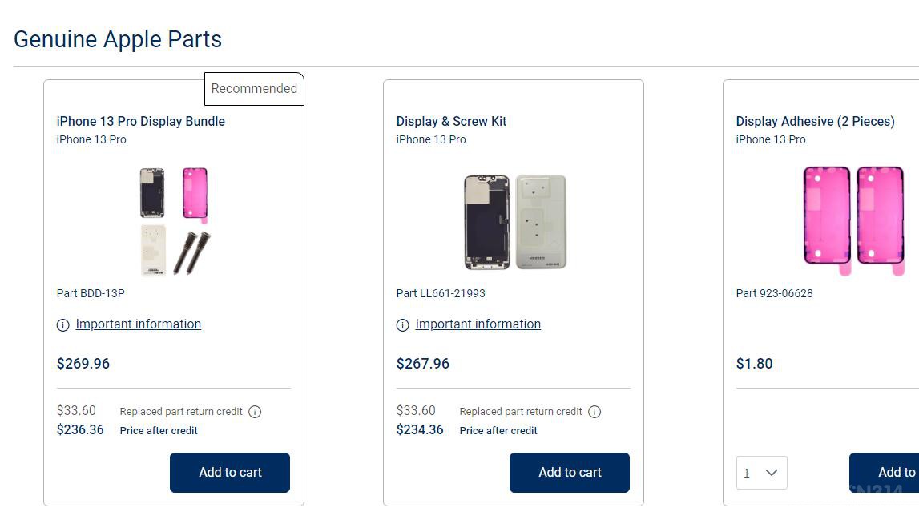The height and width of the screenshot is (528, 919).
Task: Click info icon beside Display Bundle's Important information
Action: point(62,325)
